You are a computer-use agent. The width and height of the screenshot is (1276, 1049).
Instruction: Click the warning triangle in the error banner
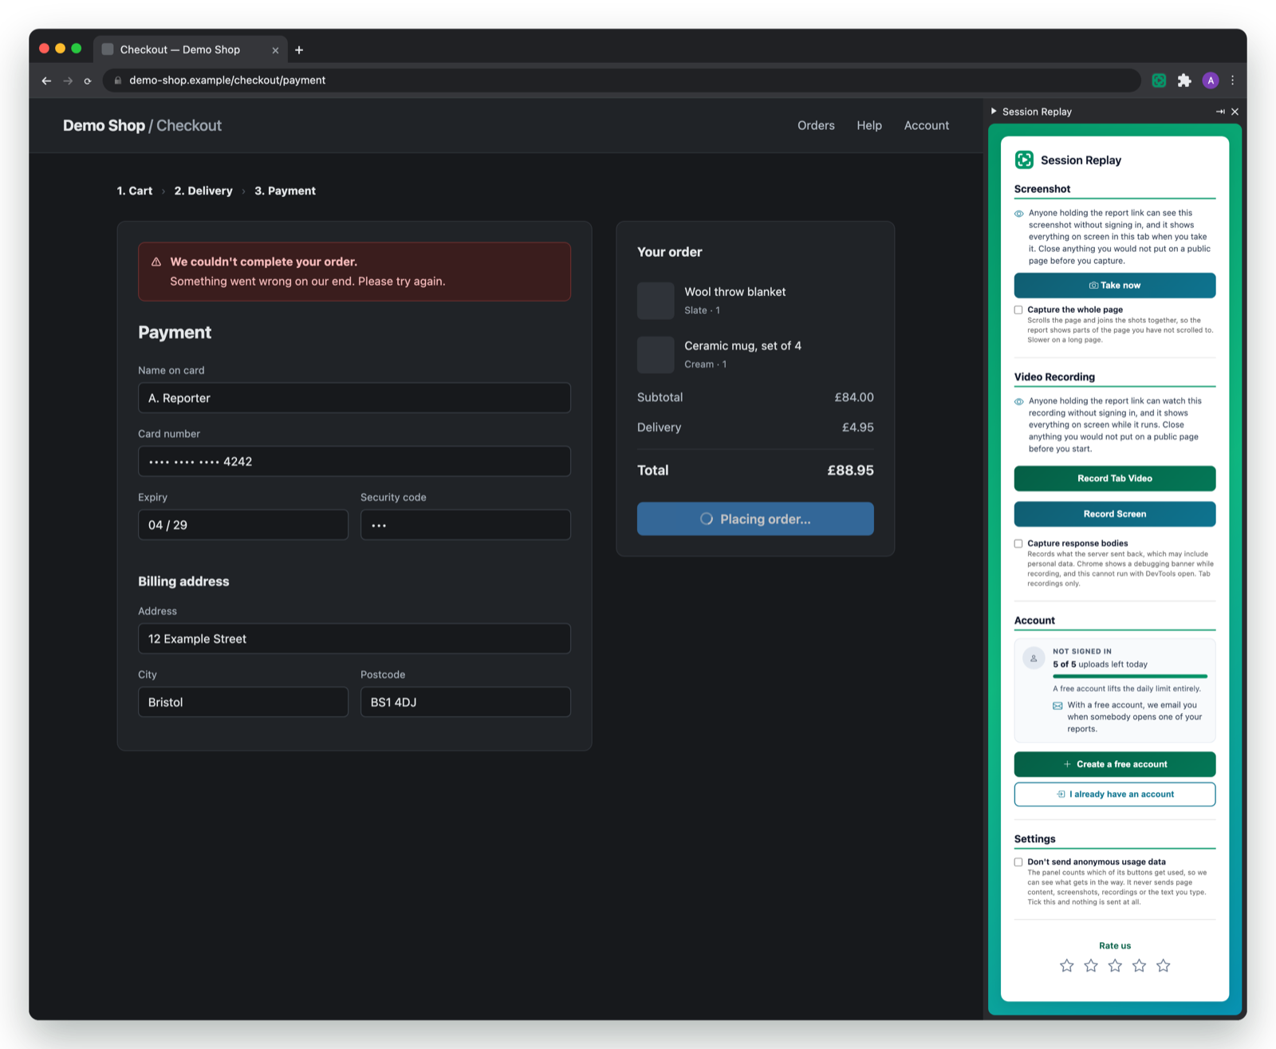click(x=156, y=262)
